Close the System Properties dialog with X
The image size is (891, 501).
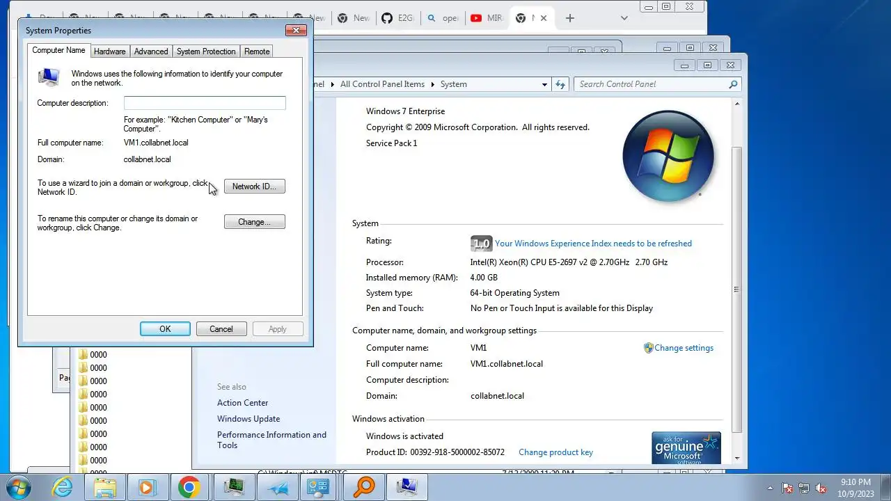point(296,30)
